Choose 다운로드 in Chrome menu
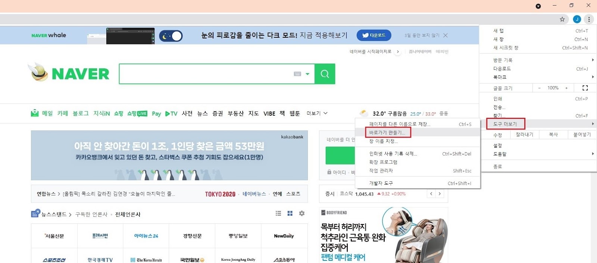Image resolution: width=597 pixels, height=263 pixels. point(538,69)
